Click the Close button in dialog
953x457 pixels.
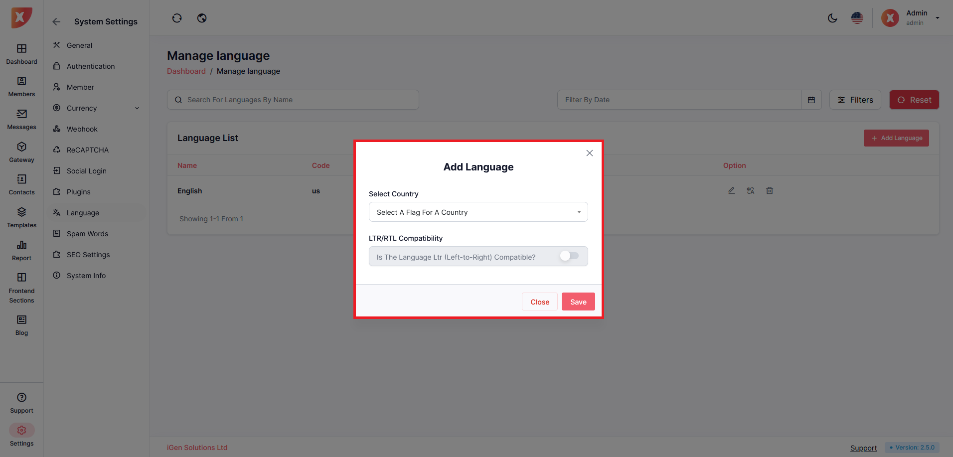coord(539,302)
